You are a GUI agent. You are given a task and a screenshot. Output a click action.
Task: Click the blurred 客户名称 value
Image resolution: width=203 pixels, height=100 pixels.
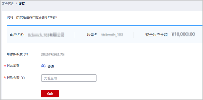(x=46, y=35)
